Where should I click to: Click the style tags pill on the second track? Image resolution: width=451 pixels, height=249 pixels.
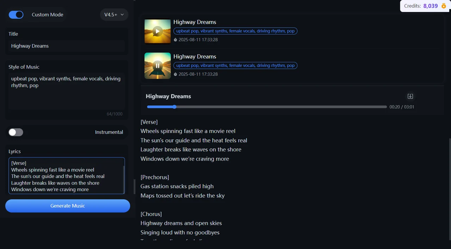[235, 66]
